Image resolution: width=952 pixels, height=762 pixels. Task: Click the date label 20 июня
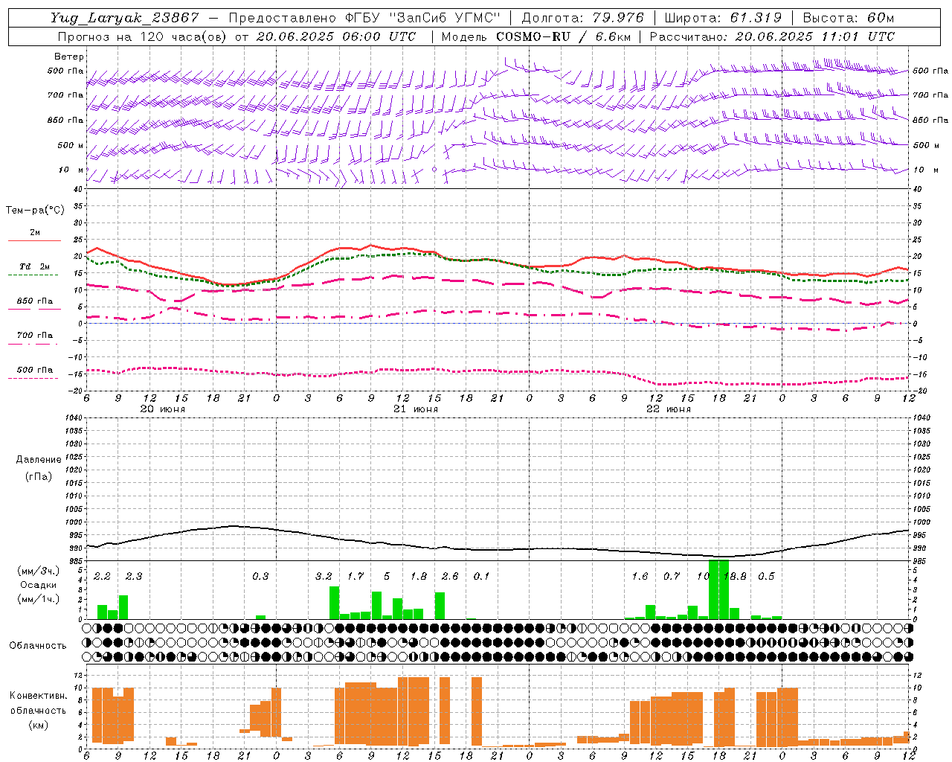point(163,409)
